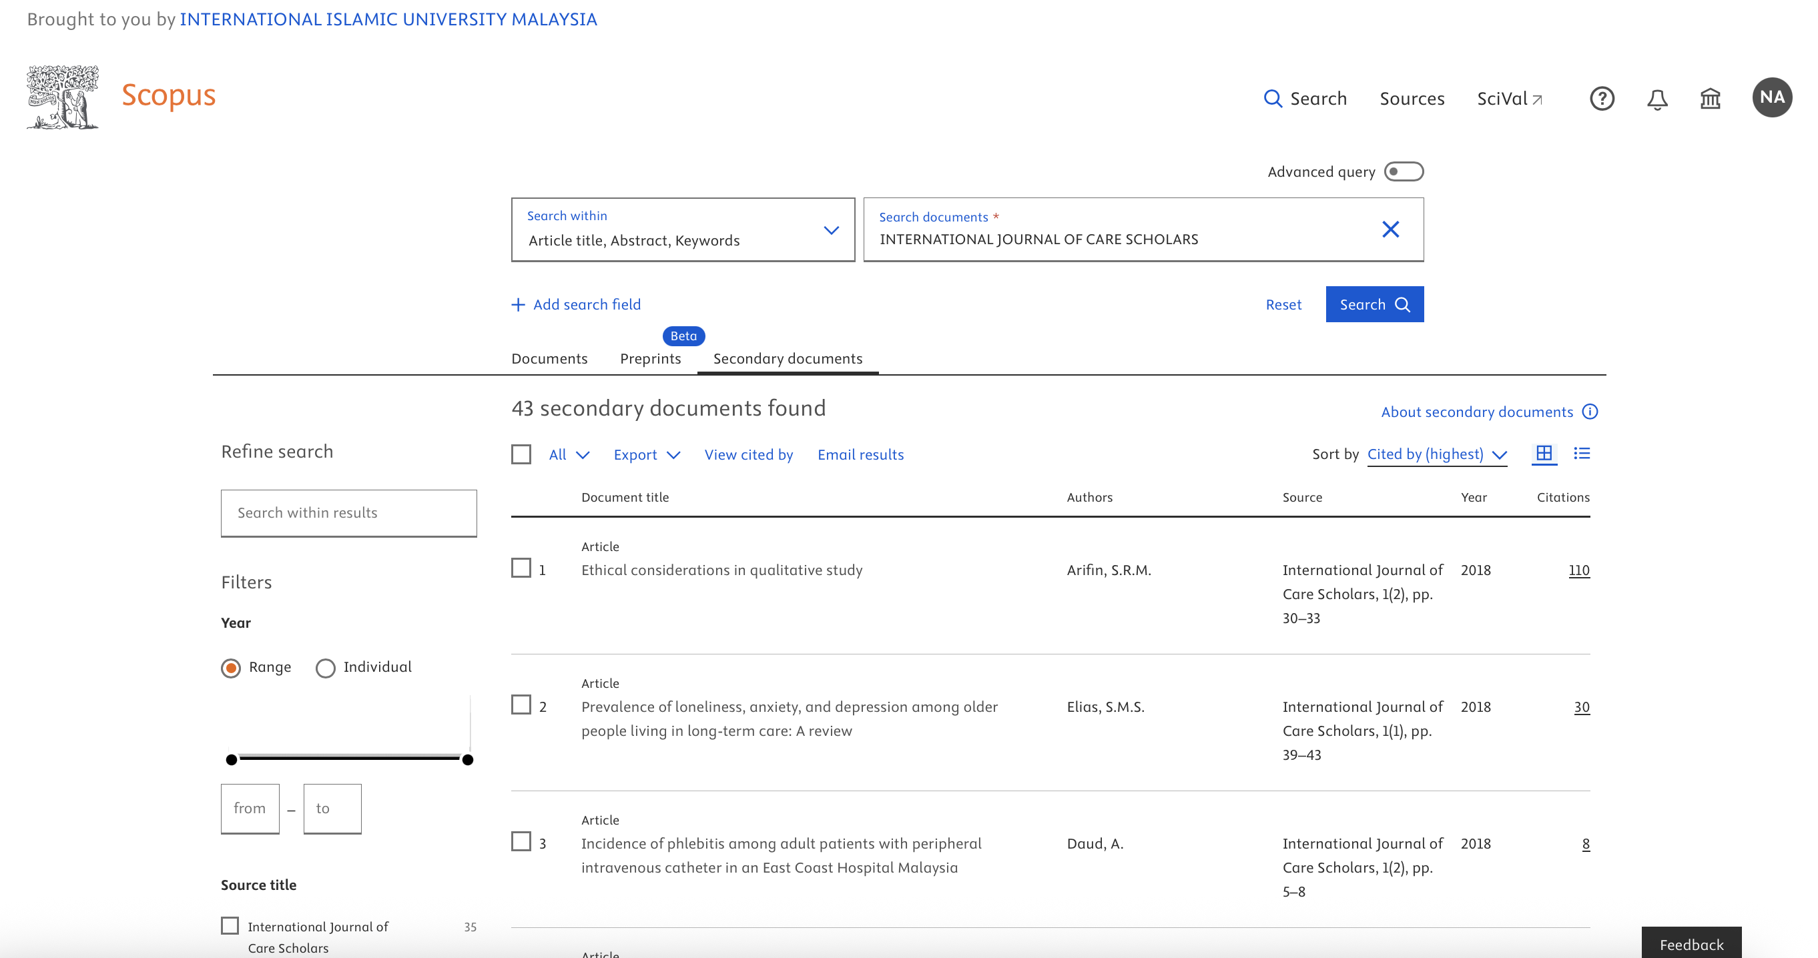Open the Sort by Cited by dropdown
Screen dimensions: 1818x958
(x=1436, y=455)
